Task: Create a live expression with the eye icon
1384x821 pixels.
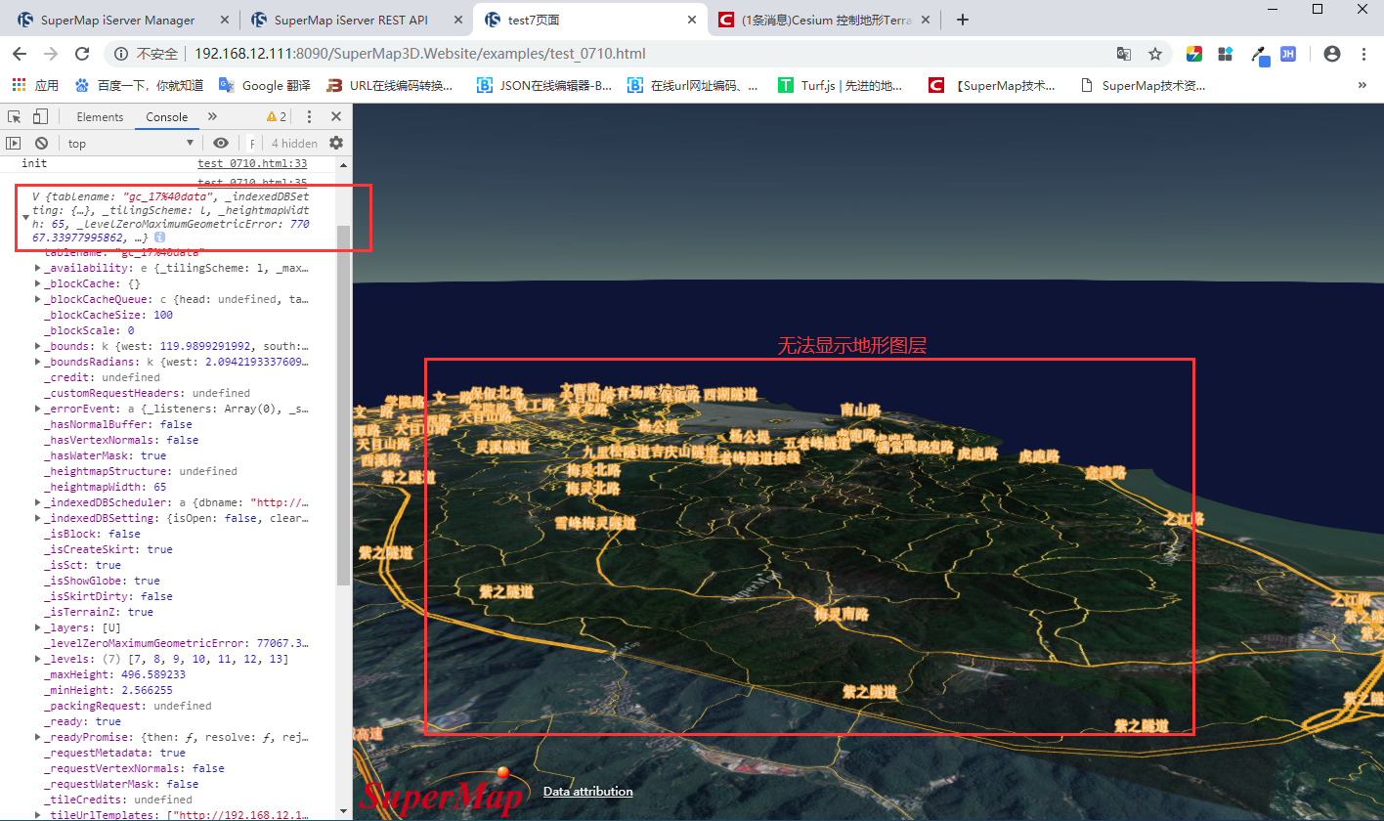Action: pyautogui.click(x=221, y=143)
